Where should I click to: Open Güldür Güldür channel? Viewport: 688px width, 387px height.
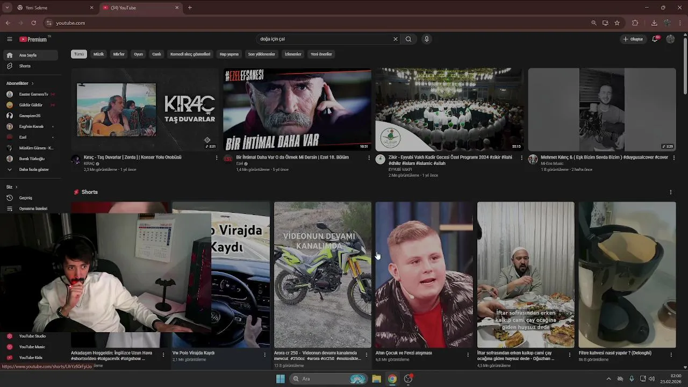(31, 105)
